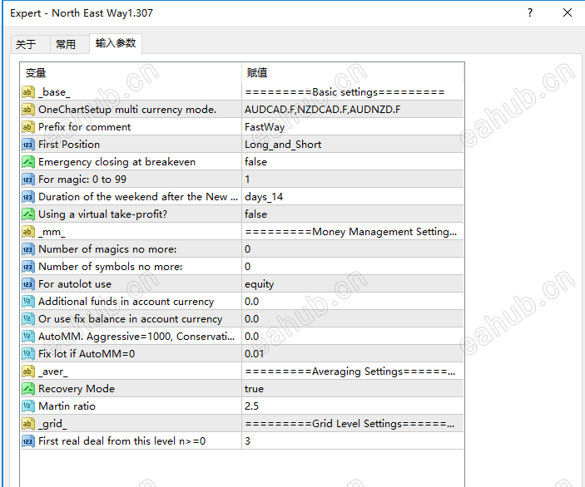Click the integer icon beside First Position
This screenshot has width=585, height=487.
pyautogui.click(x=28, y=145)
